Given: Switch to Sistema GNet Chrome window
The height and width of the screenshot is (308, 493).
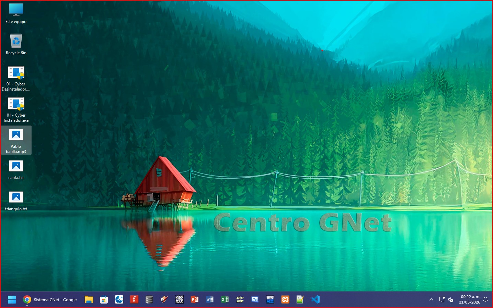Looking at the screenshot, I should (x=50, y=299).
